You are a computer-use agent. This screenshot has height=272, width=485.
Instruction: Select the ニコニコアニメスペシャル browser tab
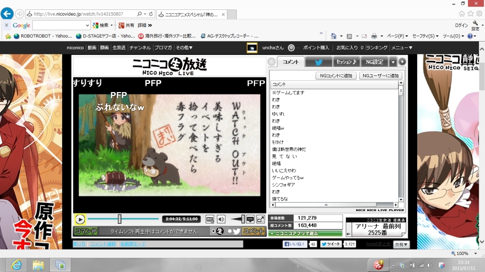(x=192, y=15)
